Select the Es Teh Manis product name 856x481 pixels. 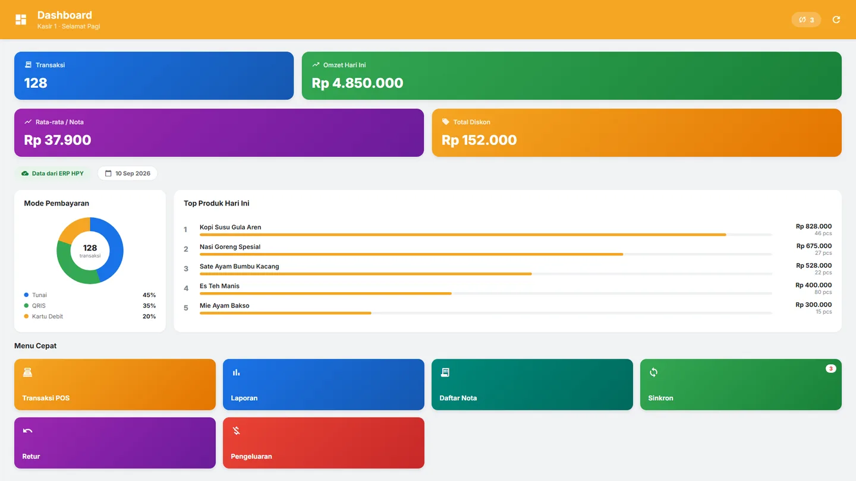pos(220,286)
